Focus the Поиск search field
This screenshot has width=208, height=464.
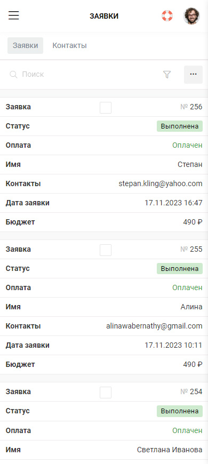[83, 75]
